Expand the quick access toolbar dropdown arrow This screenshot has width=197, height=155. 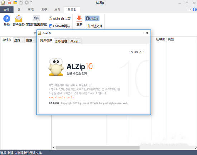[x=31, y=3]
